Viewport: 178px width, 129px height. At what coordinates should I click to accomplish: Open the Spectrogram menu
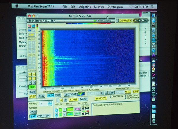[x=115, y=7]
